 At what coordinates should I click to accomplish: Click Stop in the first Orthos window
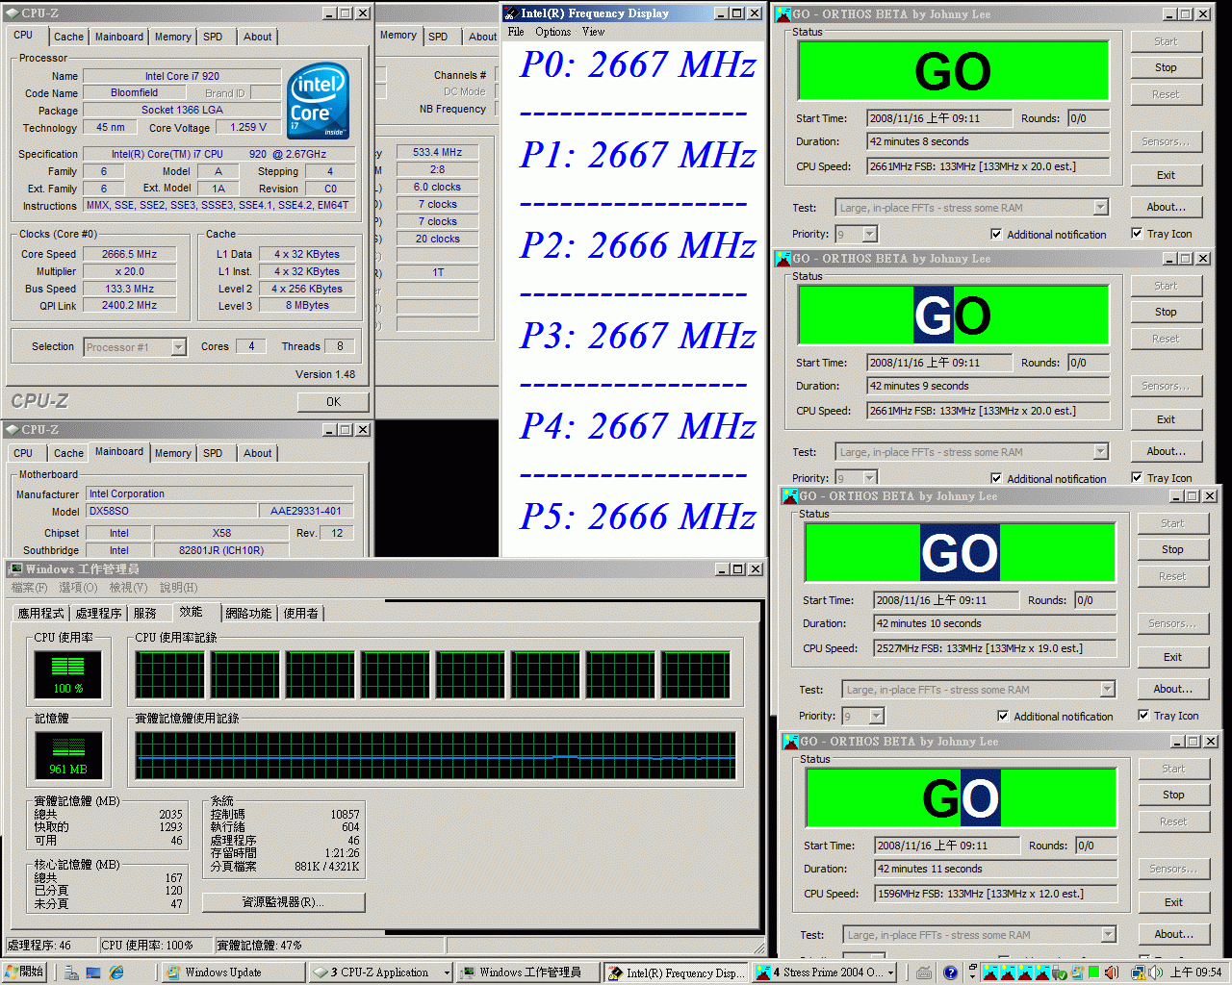[x=1166, y=67]
